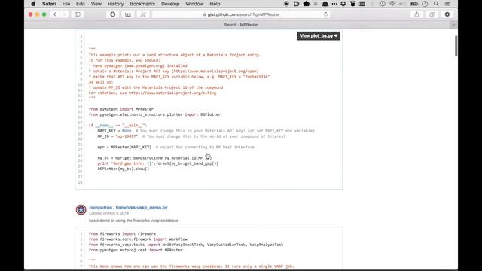Open the Time Machine menu bar icon

382,4
